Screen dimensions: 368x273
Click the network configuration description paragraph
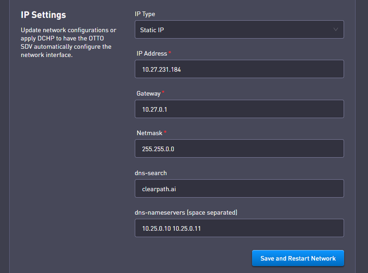[x=68, y=42]
